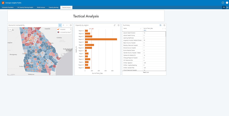The height and width of the screenshot is (116, 229).
Task: Select Advent Health Gordon row
Action: click(144, 33)
